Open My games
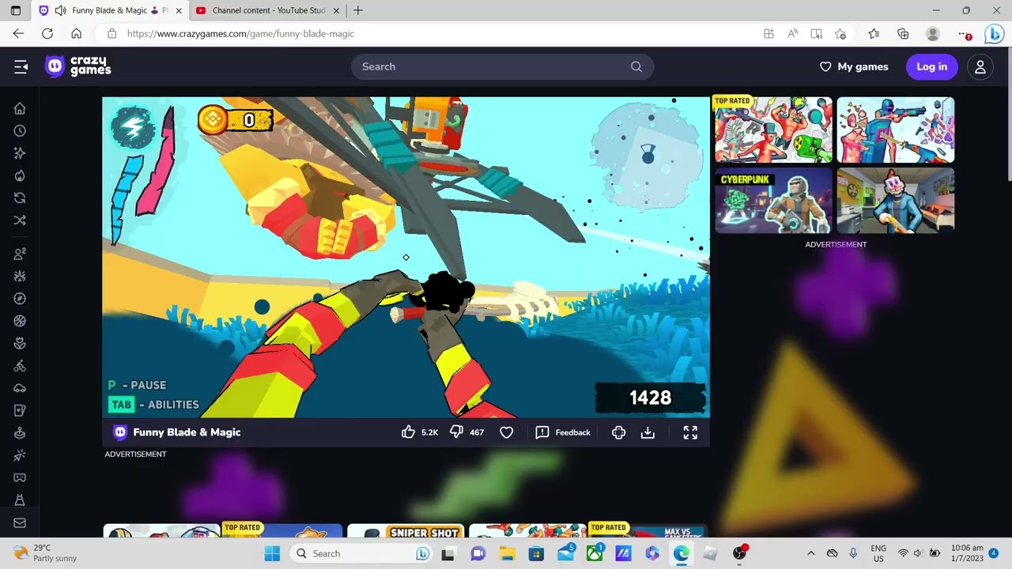1012x569 pixels. point(854,67)
